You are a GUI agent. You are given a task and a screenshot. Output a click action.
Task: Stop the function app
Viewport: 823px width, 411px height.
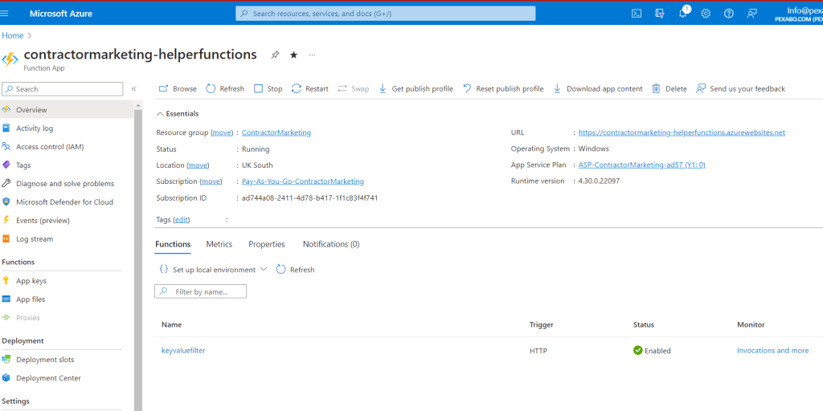(268, 89)
